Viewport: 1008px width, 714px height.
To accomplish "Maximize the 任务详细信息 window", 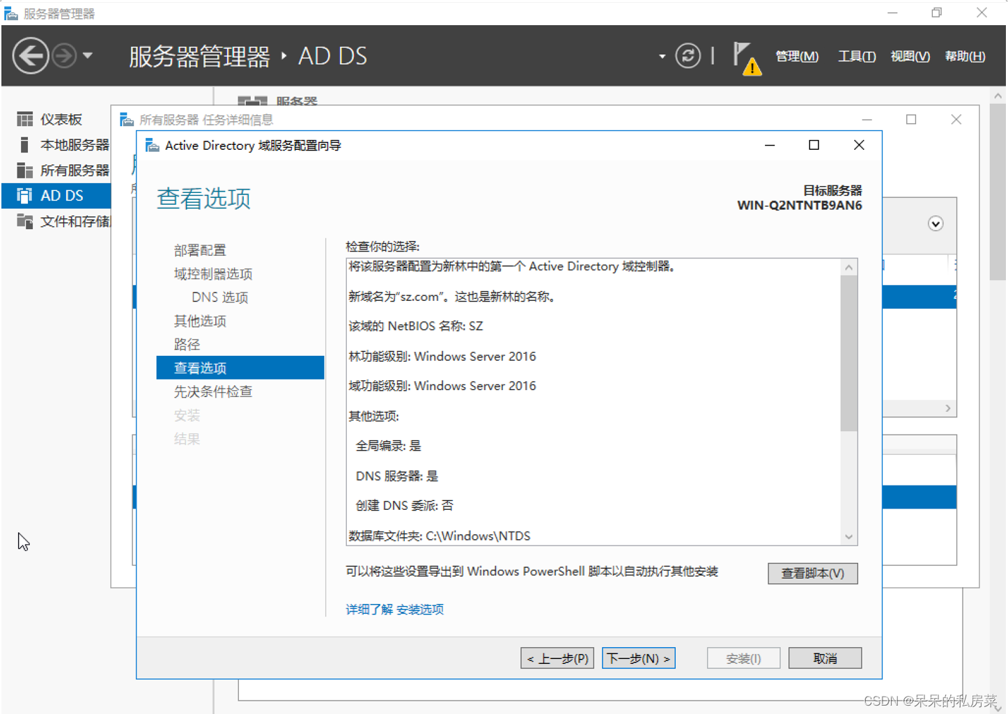I will click(911, 120).
